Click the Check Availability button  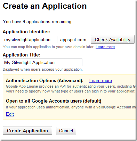113,39
